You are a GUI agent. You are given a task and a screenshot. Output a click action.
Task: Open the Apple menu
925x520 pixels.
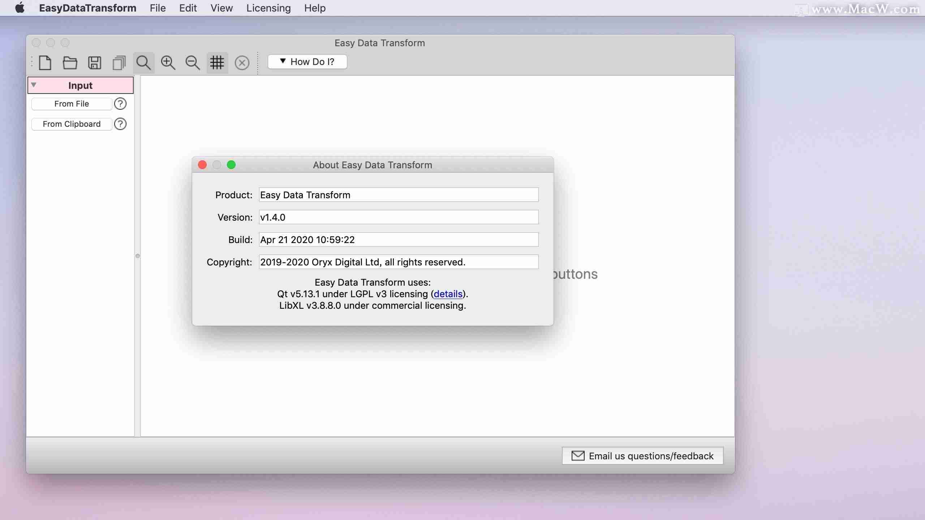[20, 8]
